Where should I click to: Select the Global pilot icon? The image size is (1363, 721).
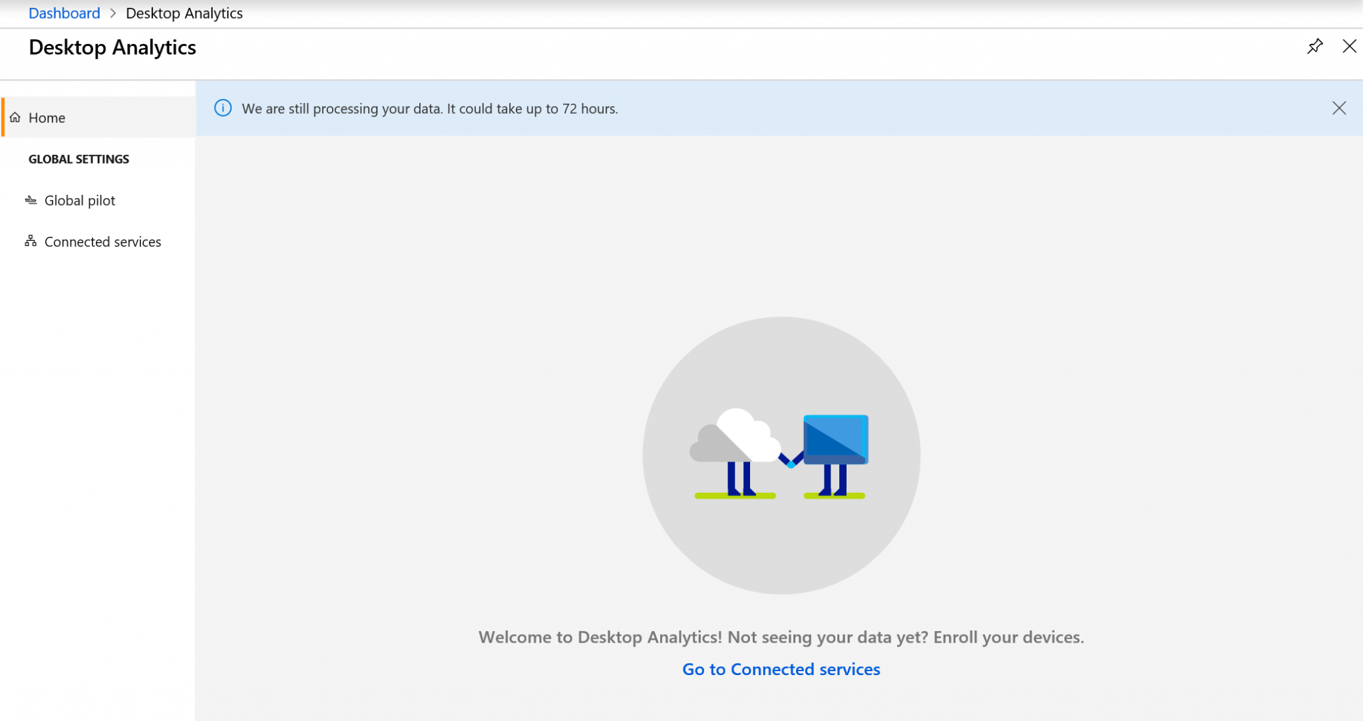pyautogui.click(x=30, y=200)
